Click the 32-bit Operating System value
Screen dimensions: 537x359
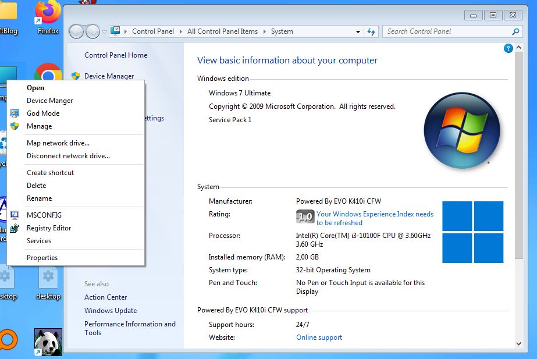click(x=333, y=270)
